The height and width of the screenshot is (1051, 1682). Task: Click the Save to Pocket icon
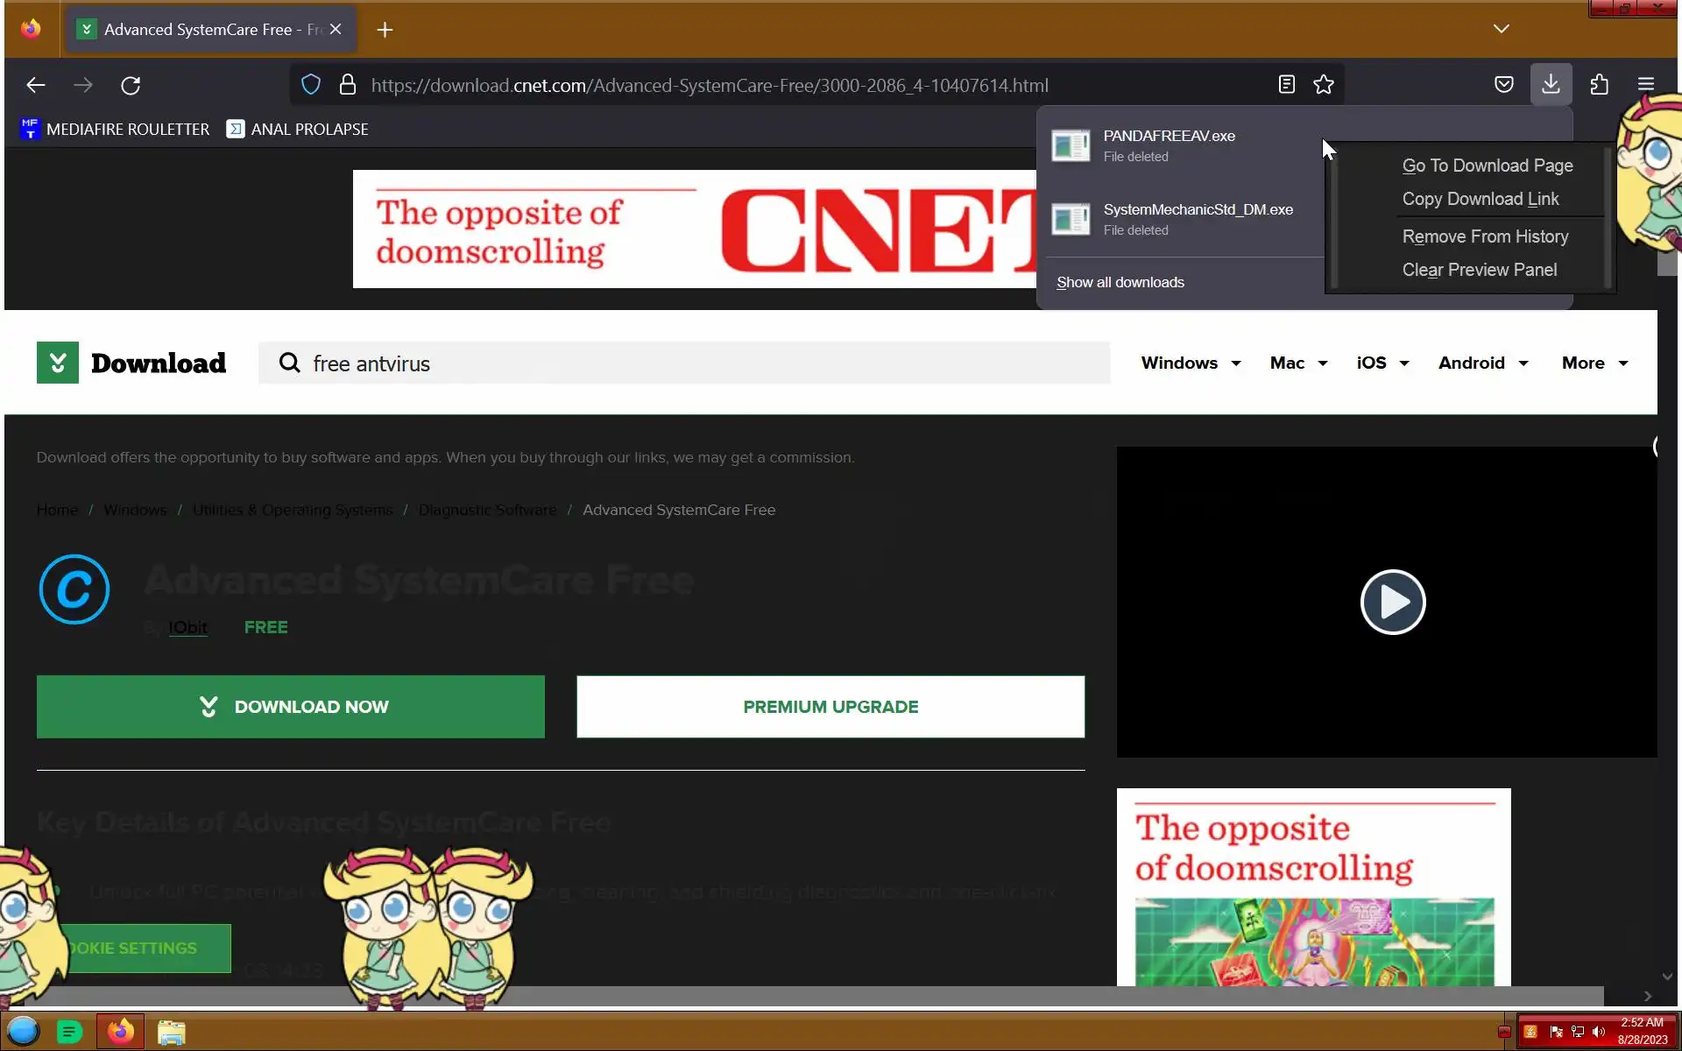pyautogui.click(x=1503, y=85)
